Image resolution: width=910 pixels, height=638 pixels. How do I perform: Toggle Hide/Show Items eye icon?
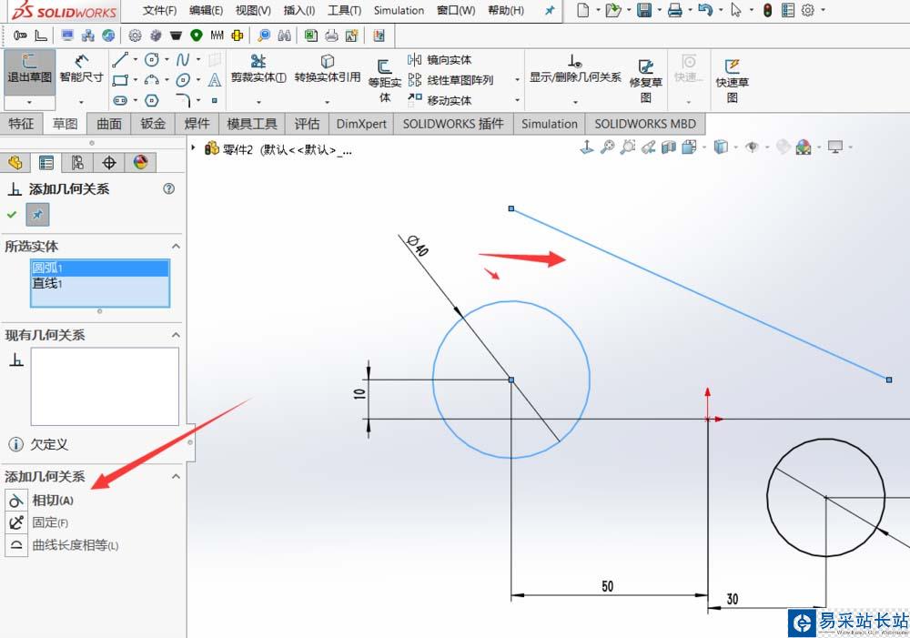click(751, 147)
